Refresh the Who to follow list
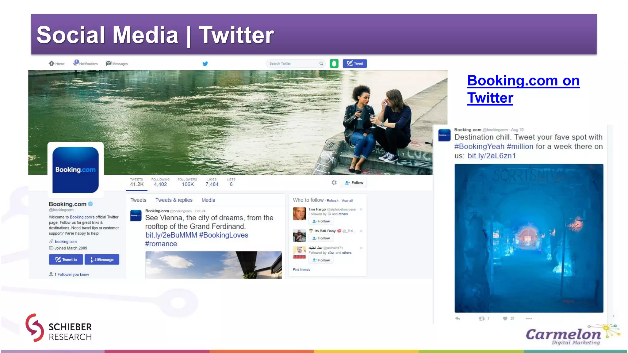This screenshot has height=353, width=628. pyautogui.click(x=332, y=201)
